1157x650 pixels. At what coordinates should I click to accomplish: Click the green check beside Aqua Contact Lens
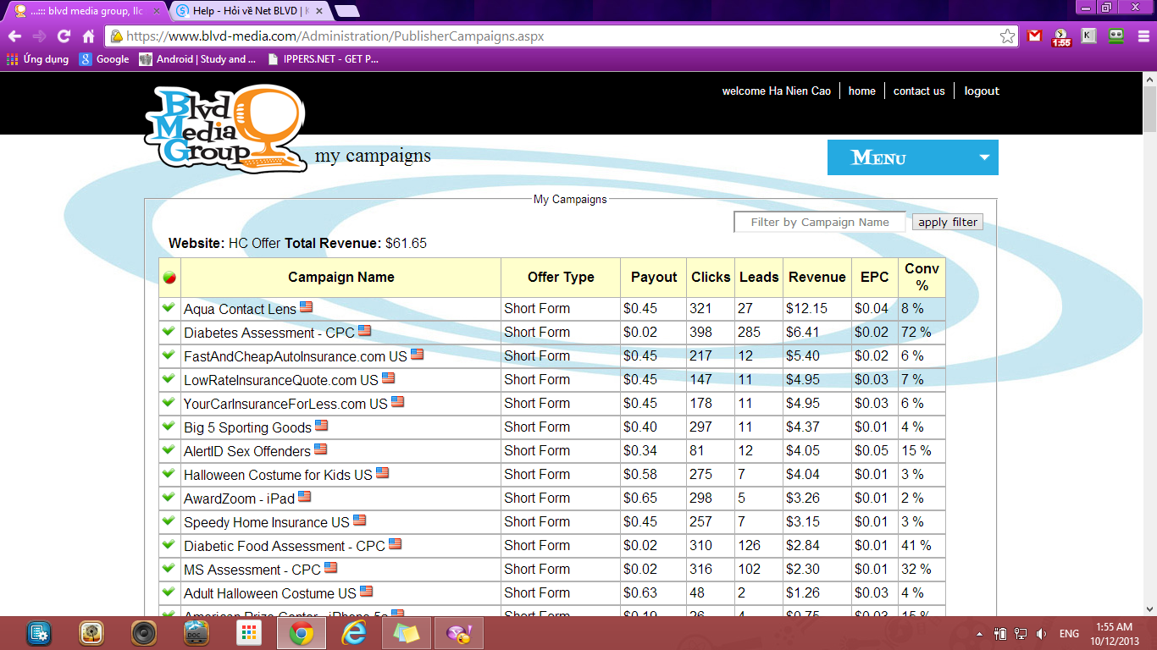pyautogui.click(x=169, y=307)
